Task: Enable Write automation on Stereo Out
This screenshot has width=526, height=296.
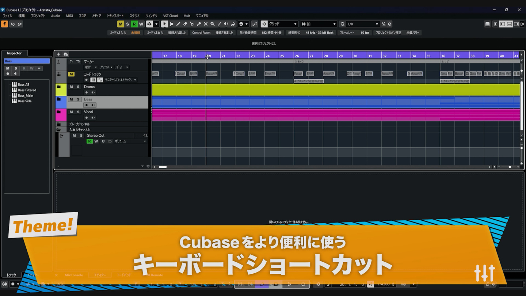Action: coord(96,141)
